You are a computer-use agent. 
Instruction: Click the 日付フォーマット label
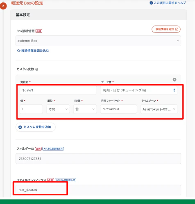point(111,101)
